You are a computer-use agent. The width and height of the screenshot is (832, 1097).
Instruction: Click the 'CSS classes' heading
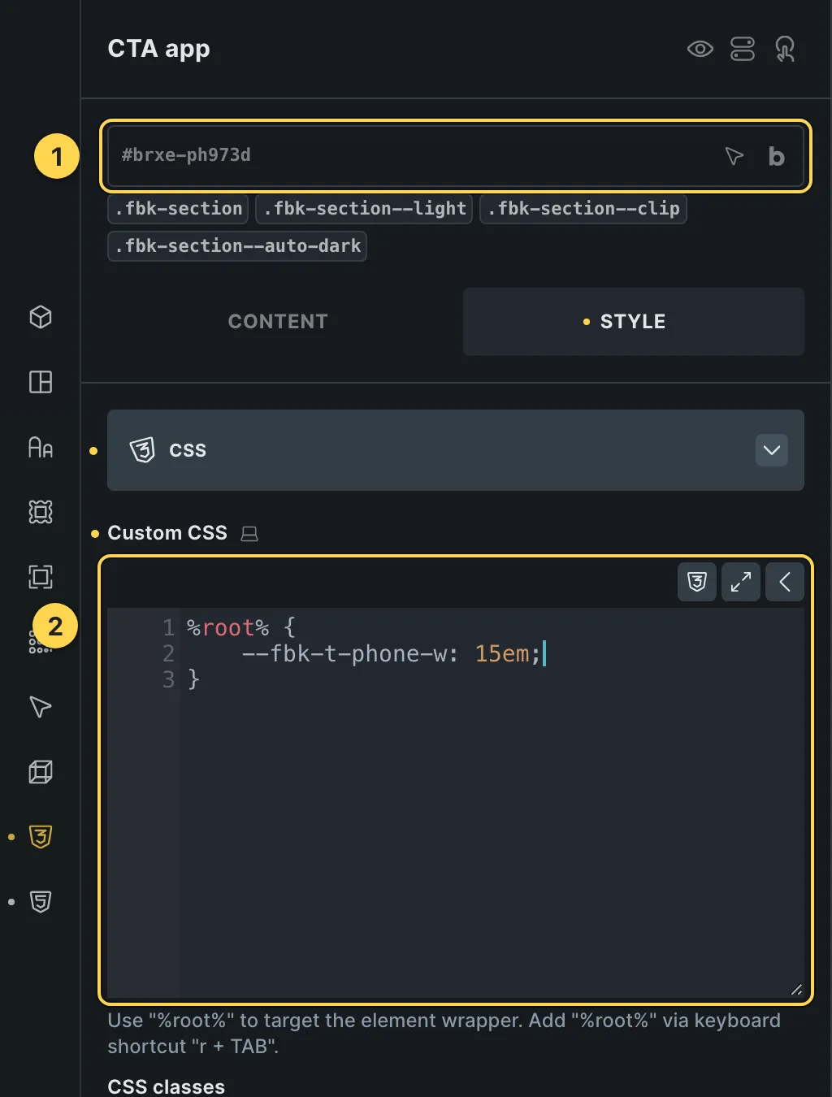pos(167,1086)
